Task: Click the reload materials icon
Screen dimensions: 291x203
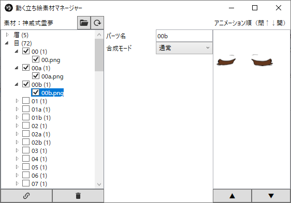Action: (x=97, y=23)
